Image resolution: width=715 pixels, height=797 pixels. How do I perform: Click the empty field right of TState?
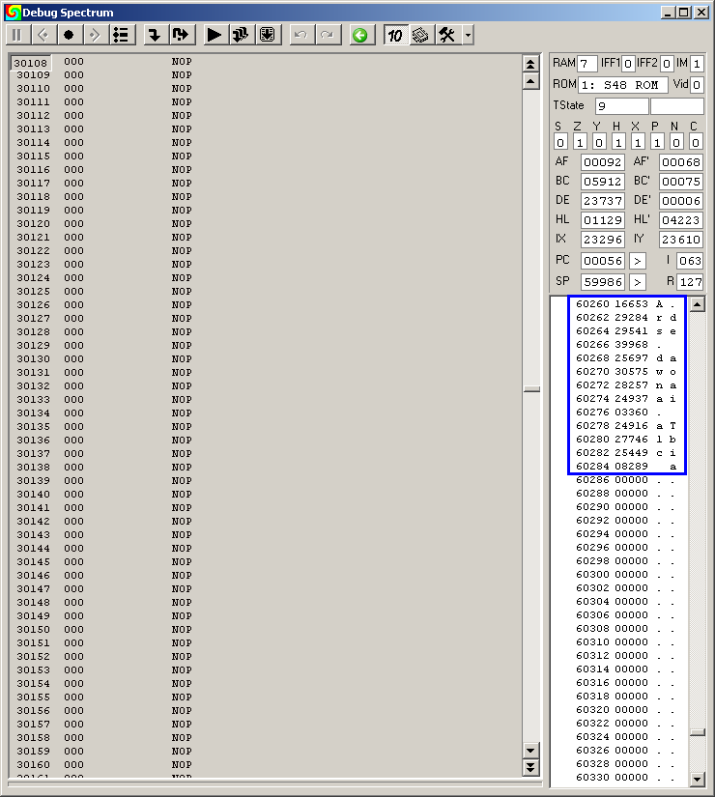point(677,106)
